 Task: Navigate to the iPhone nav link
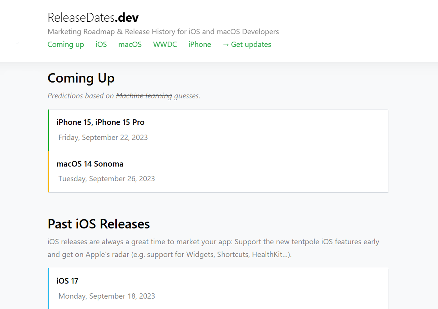[200, 44]
